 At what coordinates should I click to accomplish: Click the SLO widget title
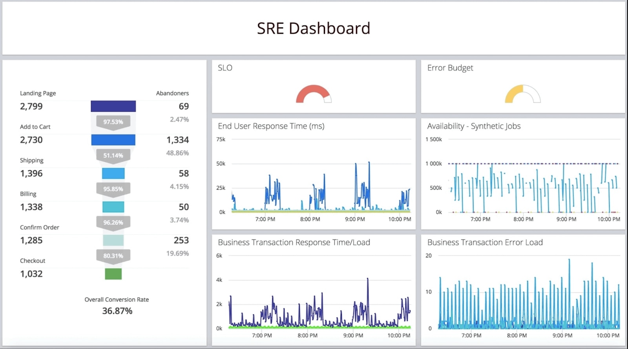tap(225, 68)
